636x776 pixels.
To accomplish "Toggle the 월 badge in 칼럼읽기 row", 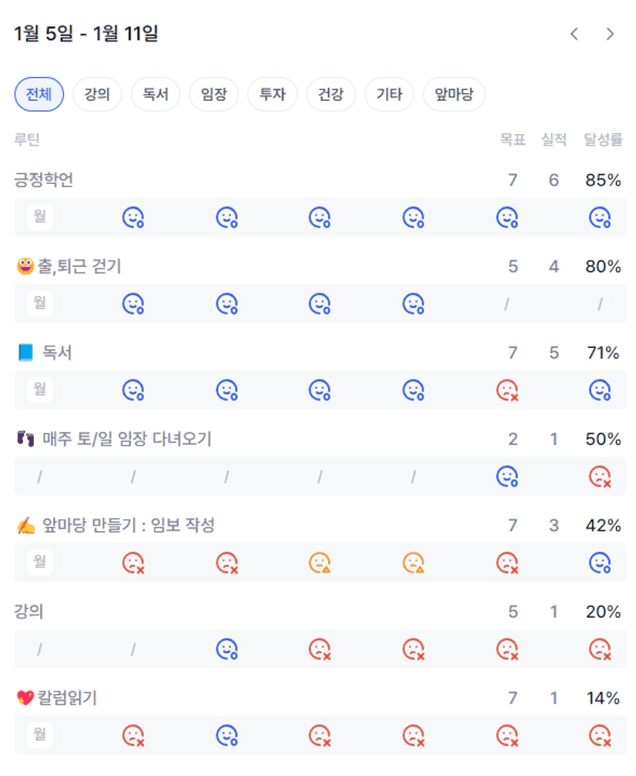I will pos(40,735).
